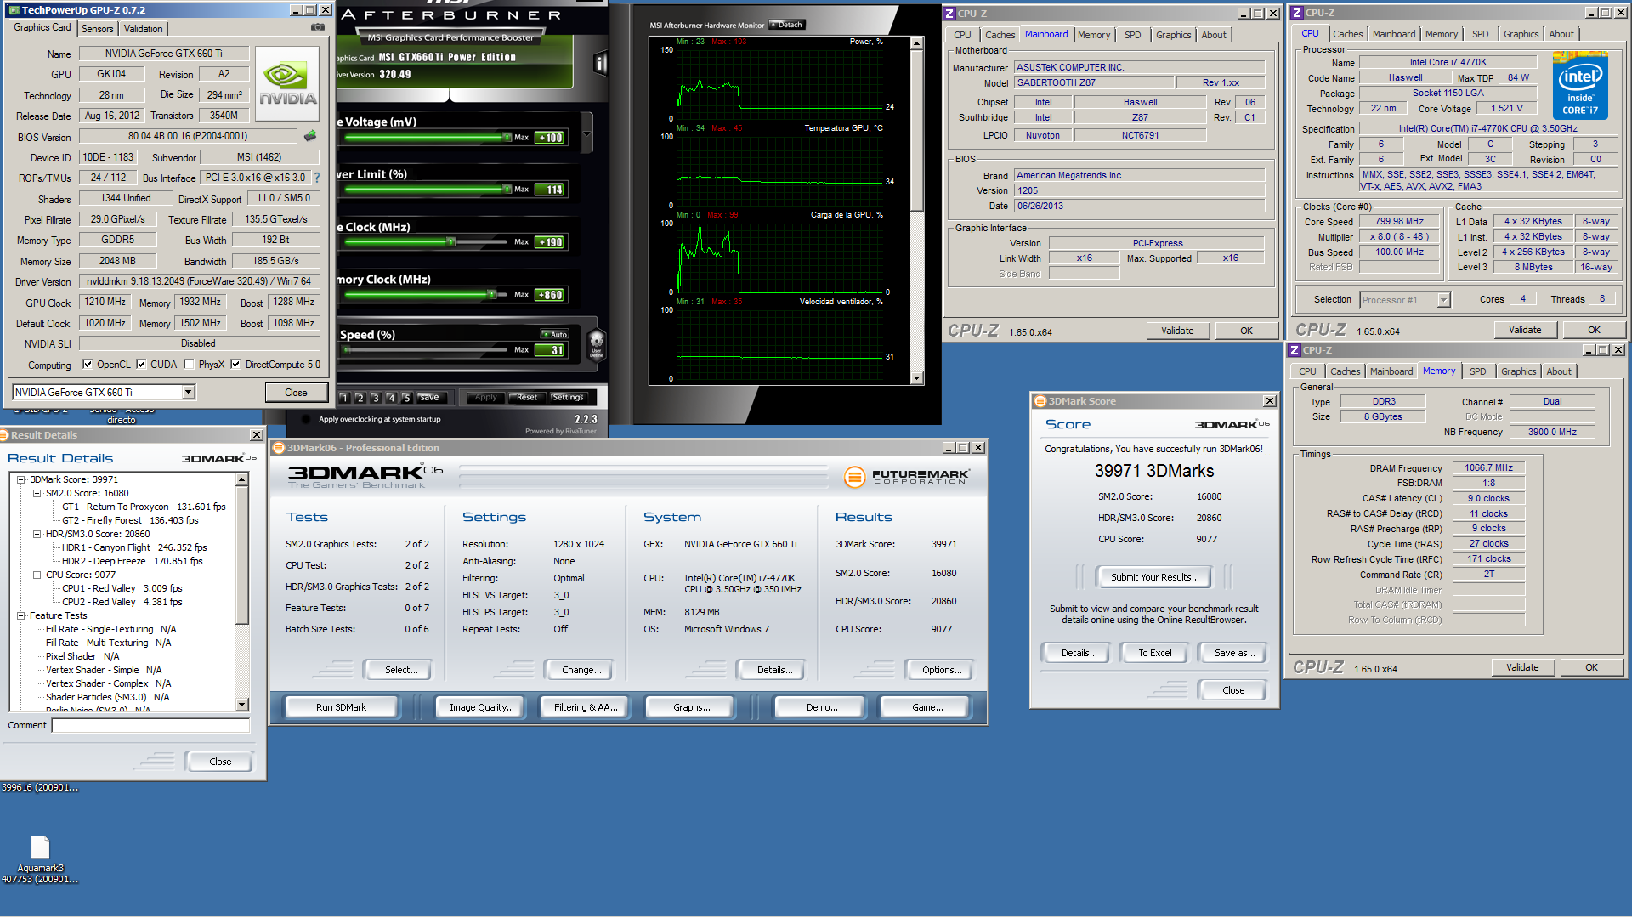The width and height of the screenshot is (1632, 918).
Task: Save the BIOS using the chip icon
Action: pyautogui.click(x=310, y=136)
